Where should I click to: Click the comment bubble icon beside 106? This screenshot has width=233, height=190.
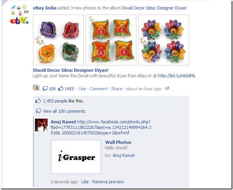(x=45, y=89)
